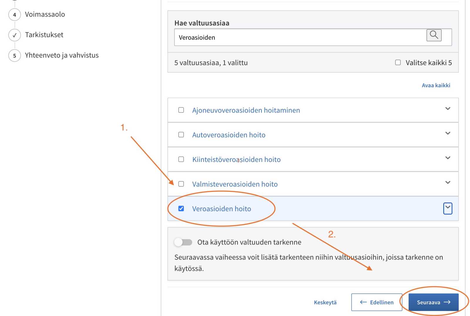The image size is (470, 316).
Task: Click 'Seuraavassa vaiheessa voit lisätä' description text
Action: (x=309, y=263)
